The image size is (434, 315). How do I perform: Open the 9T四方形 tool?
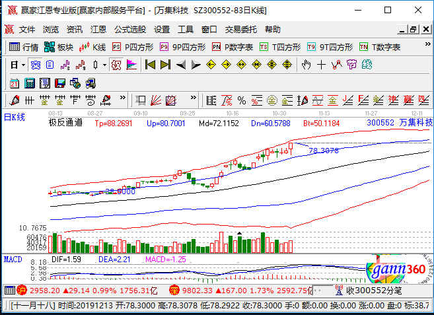[330, 47]
